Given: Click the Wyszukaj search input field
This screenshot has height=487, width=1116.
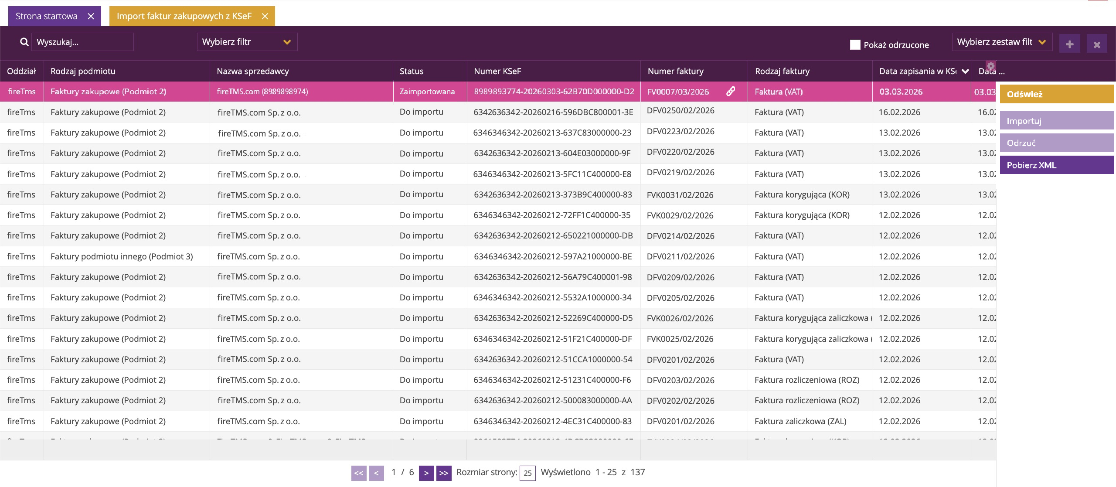Looking at the screenshot, I should click(x=82, y=42).
